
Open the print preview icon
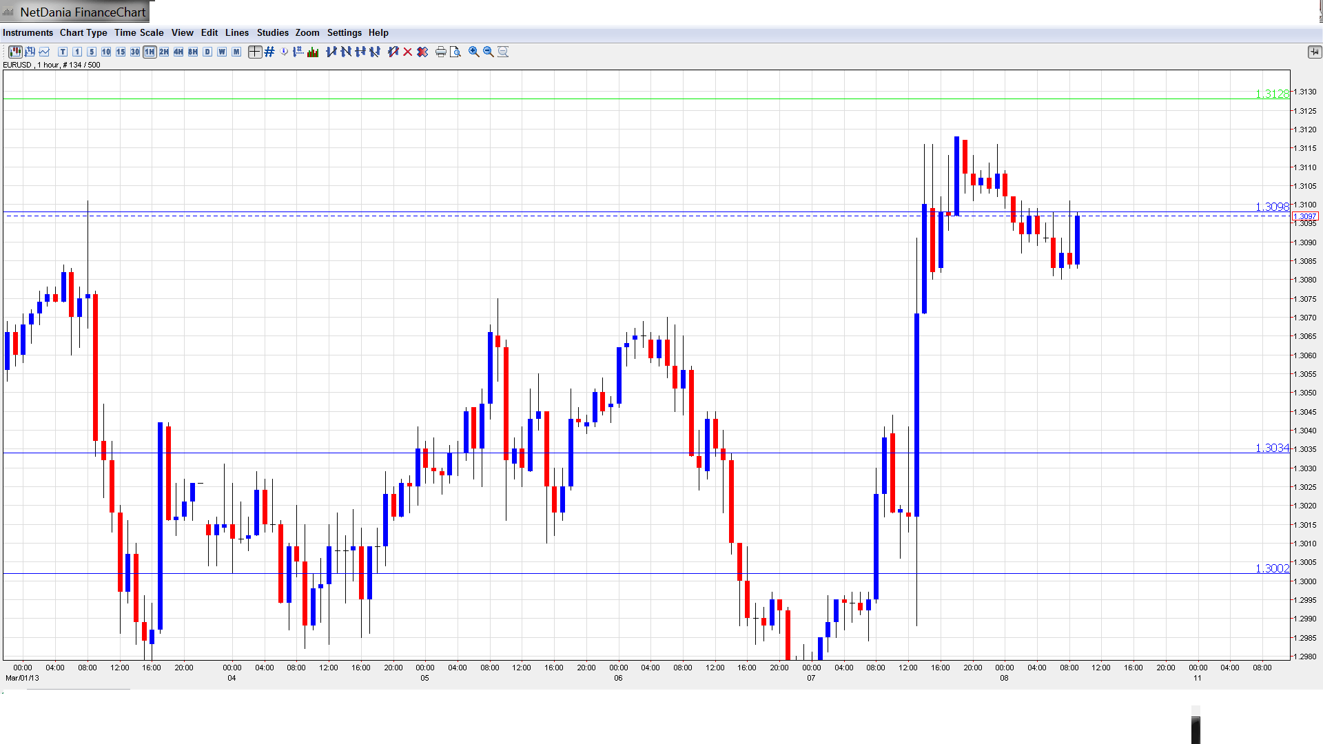coord(455,52)
